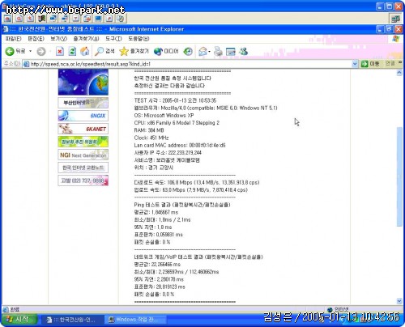Show browsing History clock icon
Image resolution: width=405 pixels, height=327 pixels.
[188, 51]
